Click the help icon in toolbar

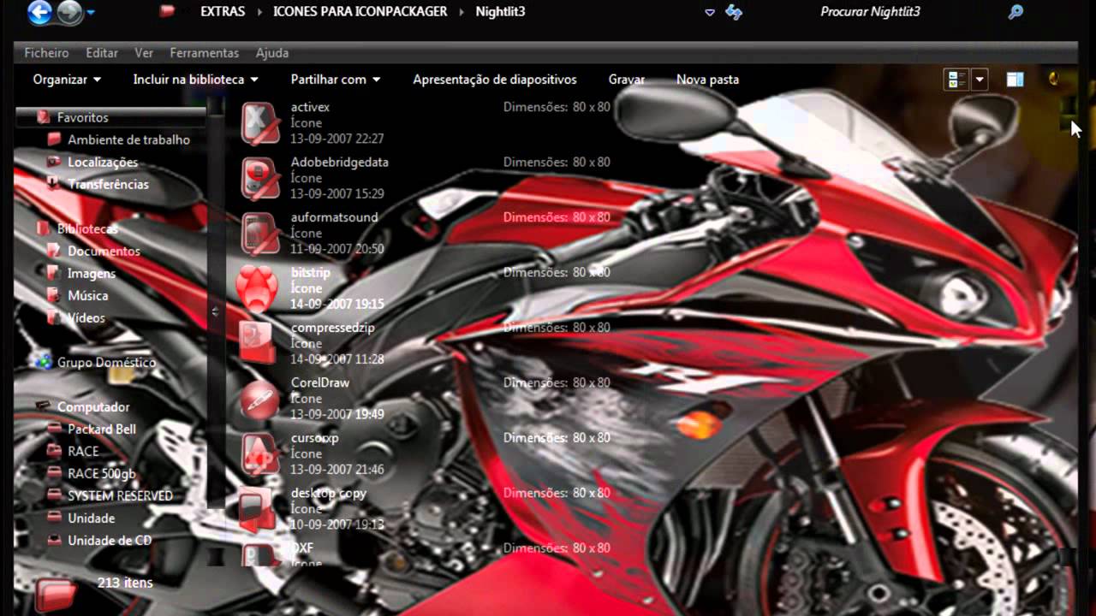tap(1053, 79)
